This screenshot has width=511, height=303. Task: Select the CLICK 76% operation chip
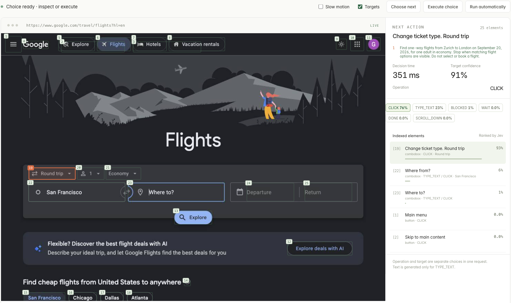pyautogui.click(x=398, y=108)
